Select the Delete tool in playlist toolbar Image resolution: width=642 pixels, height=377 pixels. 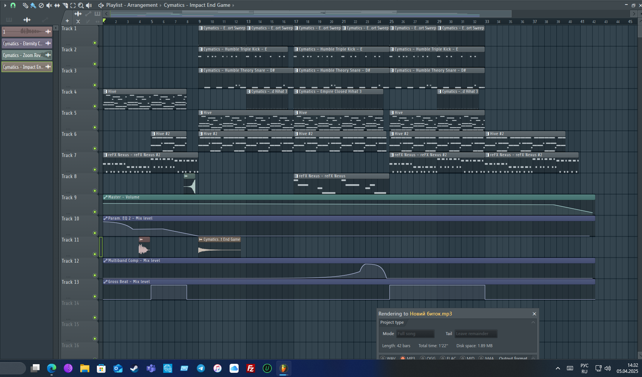click(x=41, y=5)
